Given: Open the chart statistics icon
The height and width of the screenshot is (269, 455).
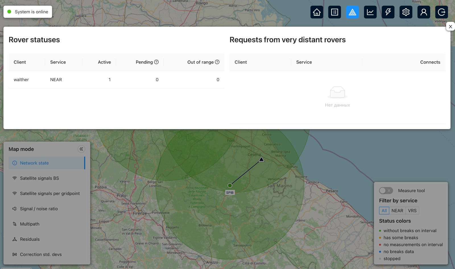Looking at the screenshot, I should (370, 12).
